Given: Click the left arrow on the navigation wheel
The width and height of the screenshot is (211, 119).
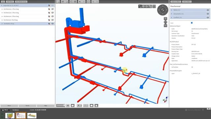Looking at the screenshot, I should point(159,10).
